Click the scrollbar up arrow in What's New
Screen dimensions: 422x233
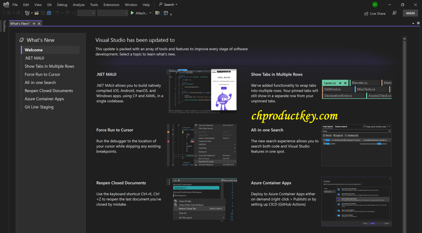[x=404, y=39]
